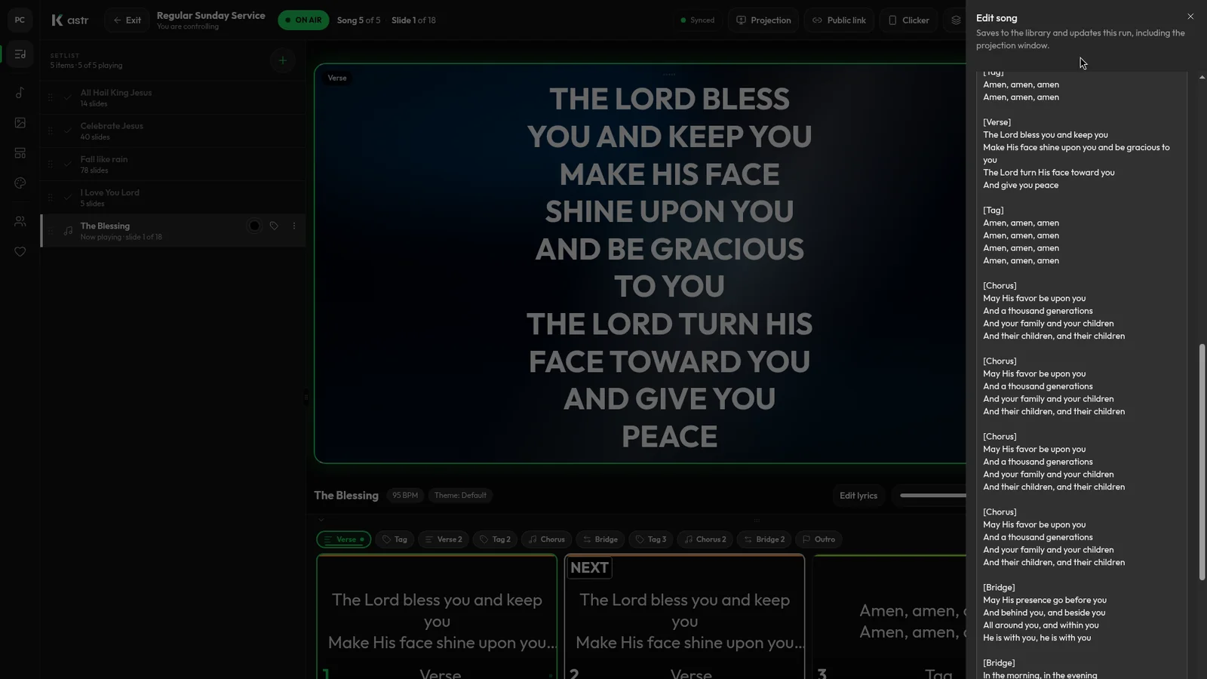Select slide 2 Verse thumbnail marked NEXT
The width and height of the screenshot is (1207, 679).
pyautogui.click(x=685, y=616)
